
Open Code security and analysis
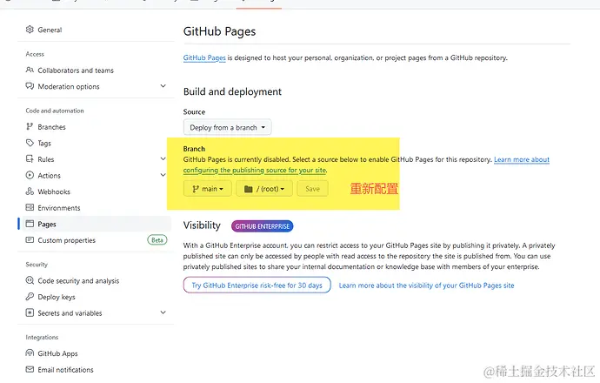[x=78, y=281]
